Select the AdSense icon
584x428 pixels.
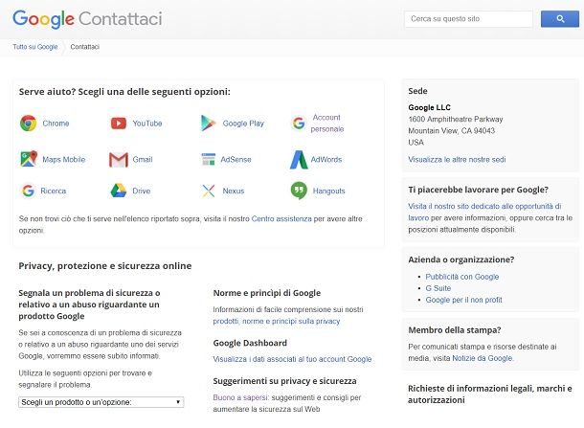(208, 160)
